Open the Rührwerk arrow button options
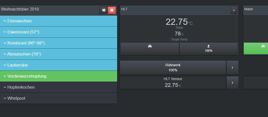268x117 pixels. pyautogui.click(x=233, y=68)
